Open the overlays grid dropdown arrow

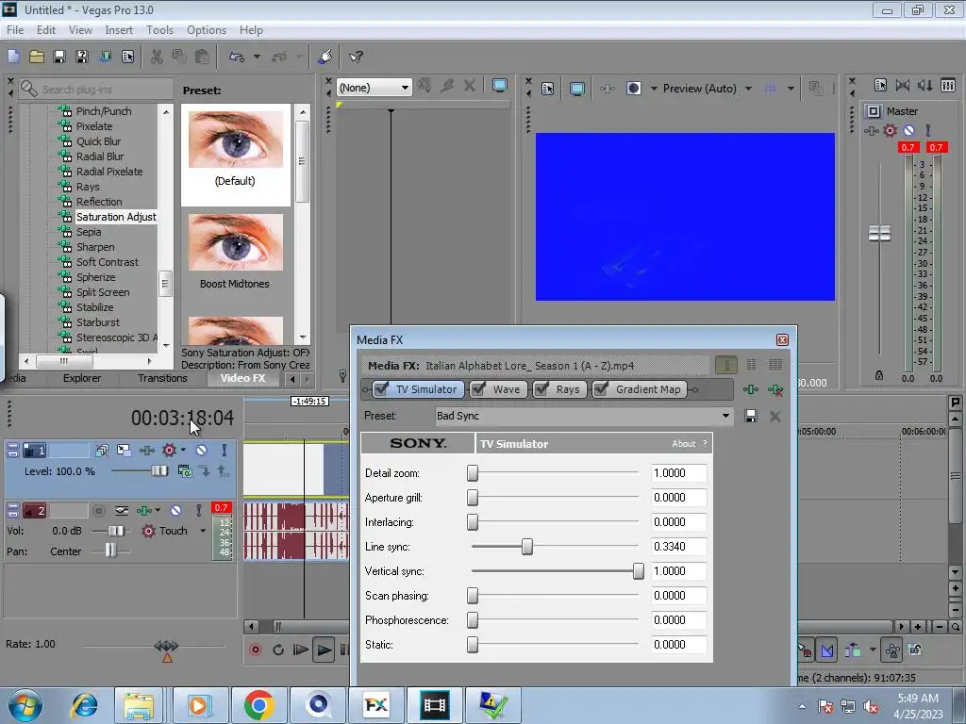pos(791,89)
